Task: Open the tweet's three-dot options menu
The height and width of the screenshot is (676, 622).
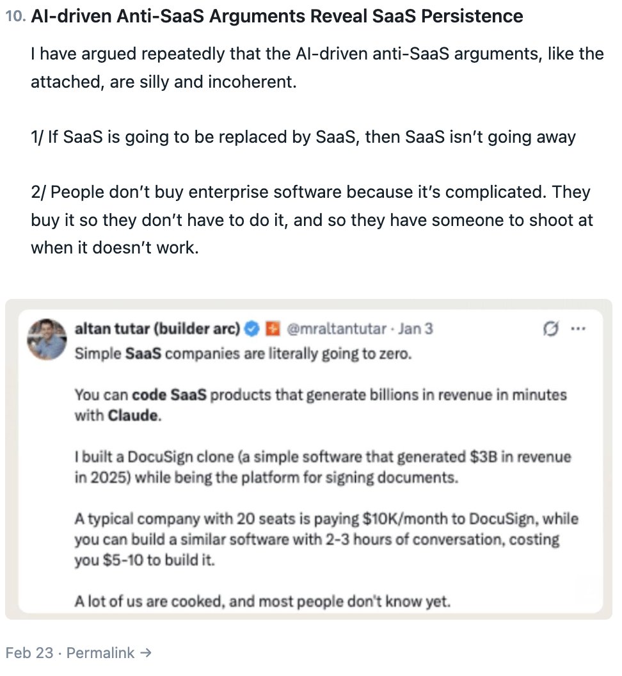Action: click(x=579, y=328)
